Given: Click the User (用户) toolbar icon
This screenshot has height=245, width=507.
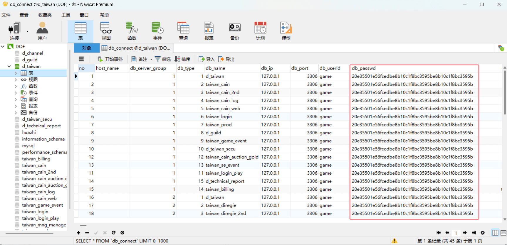Looking at the screenshot, I should pos(42,31).
